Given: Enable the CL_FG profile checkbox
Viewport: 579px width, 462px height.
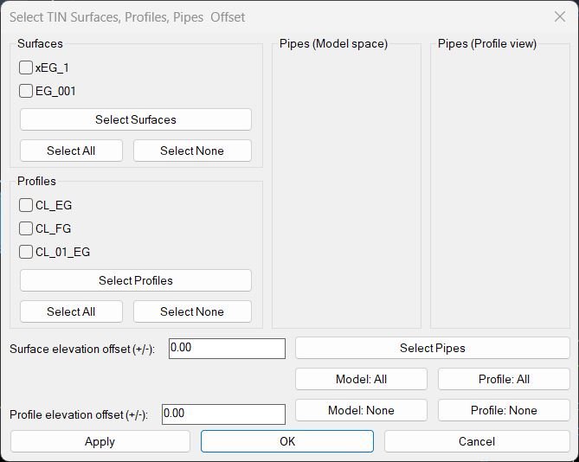Looking at the screenshot, I should (x=26, y=228).
